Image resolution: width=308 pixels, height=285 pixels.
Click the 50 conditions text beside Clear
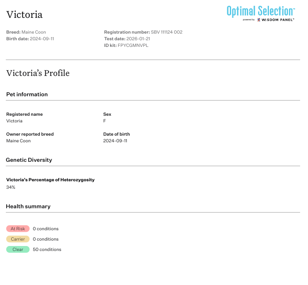pos(47,250)
